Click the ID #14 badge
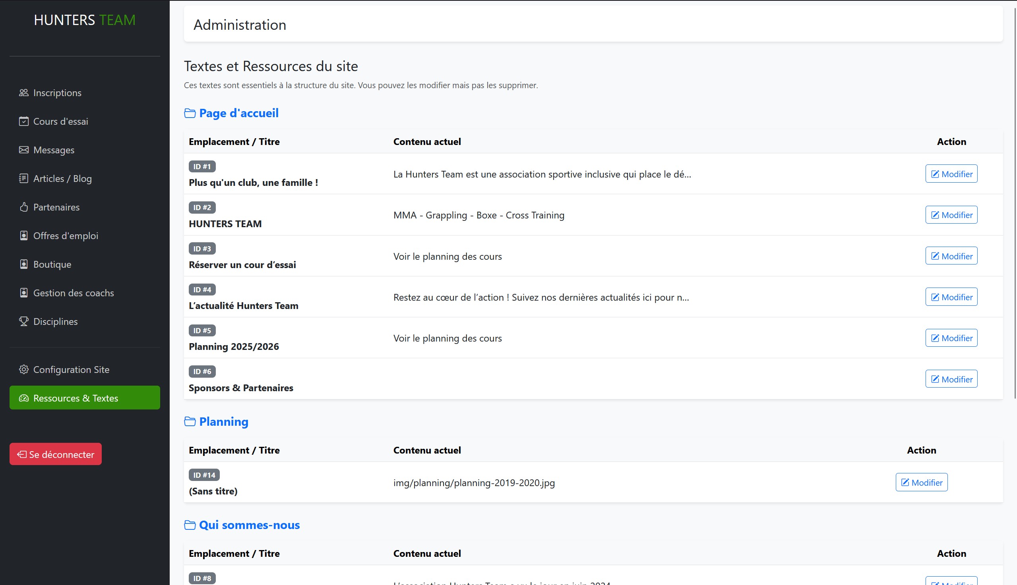Viewport: 1017px width, 585px height. [204, 475]
